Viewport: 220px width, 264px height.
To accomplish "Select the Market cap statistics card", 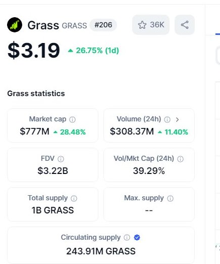I will click(52, 125).
